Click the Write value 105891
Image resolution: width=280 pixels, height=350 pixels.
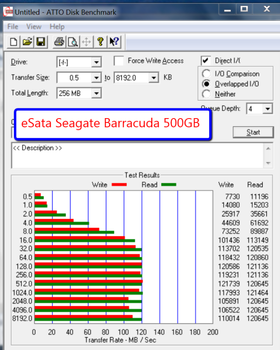pos(229,301)
